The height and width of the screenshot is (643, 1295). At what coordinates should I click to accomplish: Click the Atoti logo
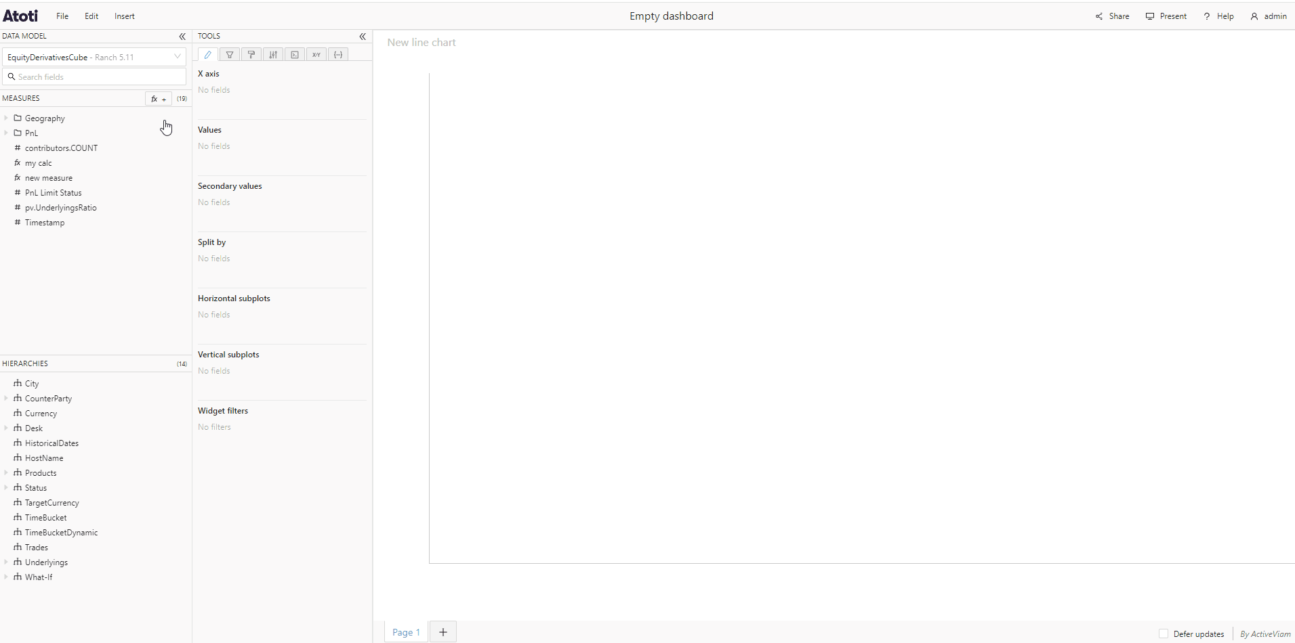[20, 16]
